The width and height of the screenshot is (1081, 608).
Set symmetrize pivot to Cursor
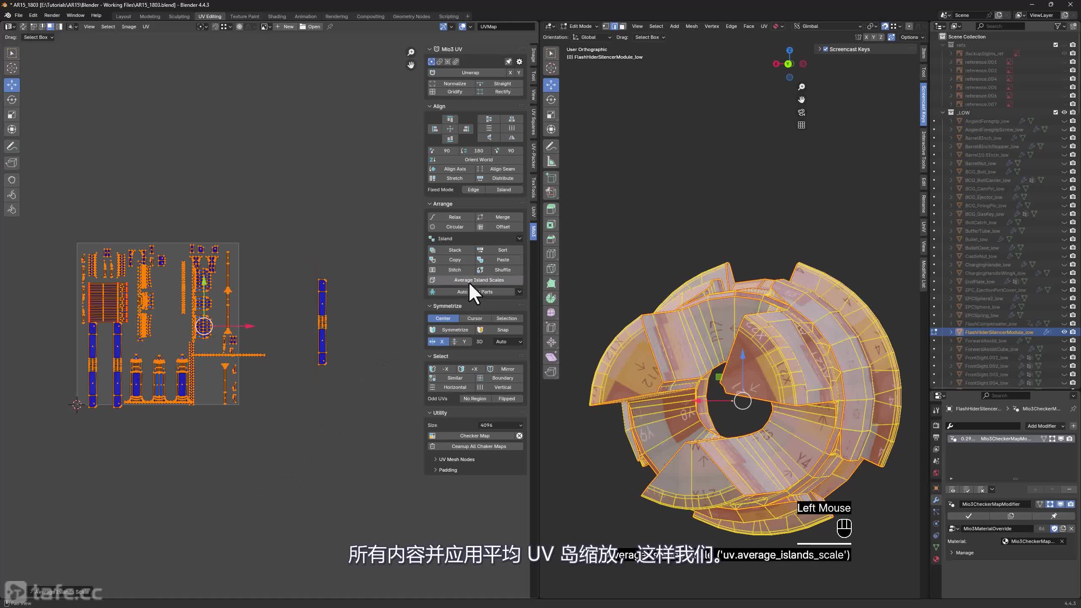[475, 318]
